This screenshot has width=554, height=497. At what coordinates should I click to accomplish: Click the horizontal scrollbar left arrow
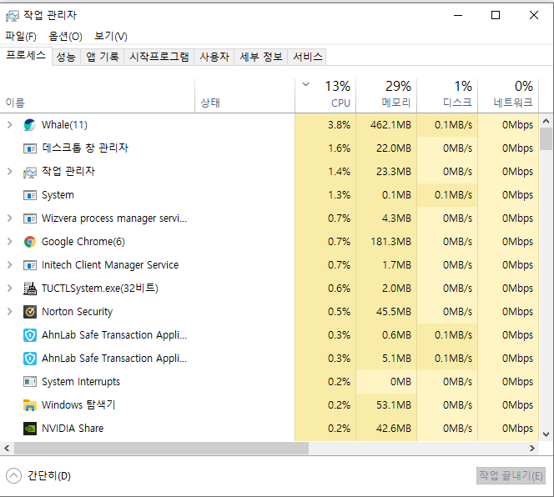click(x=7, y=449)
